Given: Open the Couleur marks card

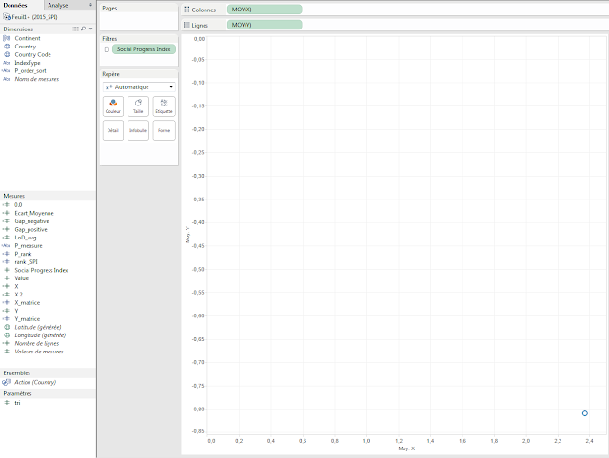Looking at the screenshot, I should (113, 106).
